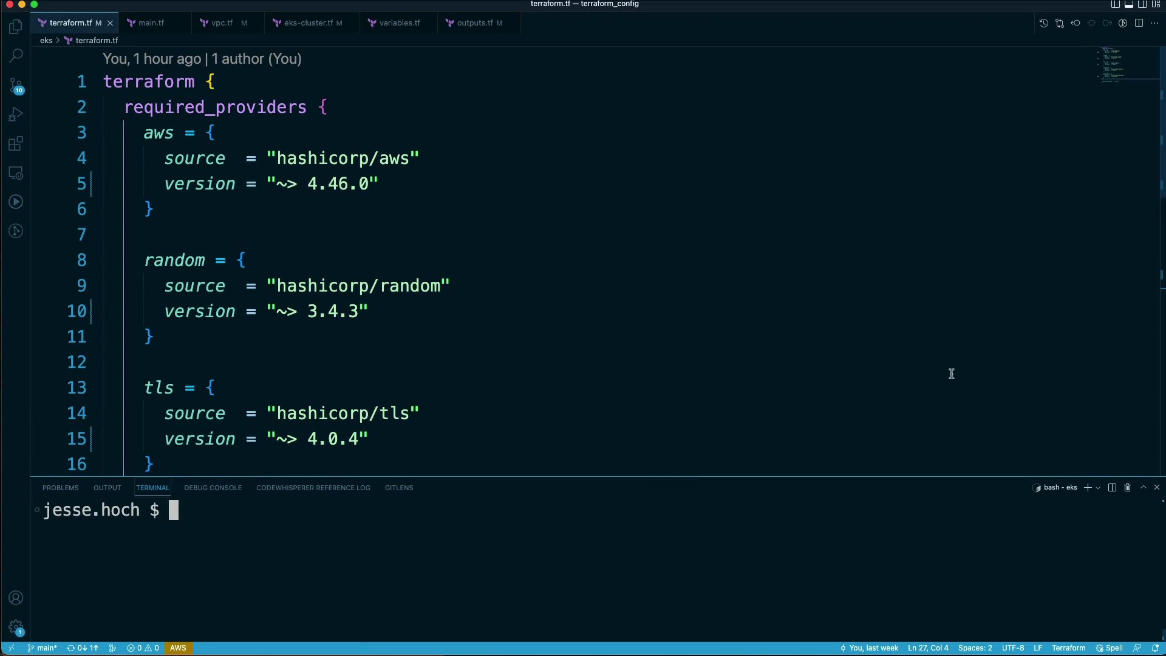Image resolution: width=1166 pixels, height=656 pixels.
Task: Click the Terraform language mode indicator
Action: tap(1068, 648)
